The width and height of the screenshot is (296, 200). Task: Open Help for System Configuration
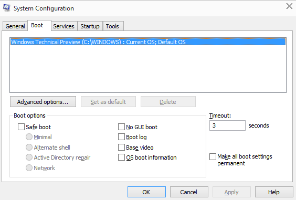click(274, 192)
